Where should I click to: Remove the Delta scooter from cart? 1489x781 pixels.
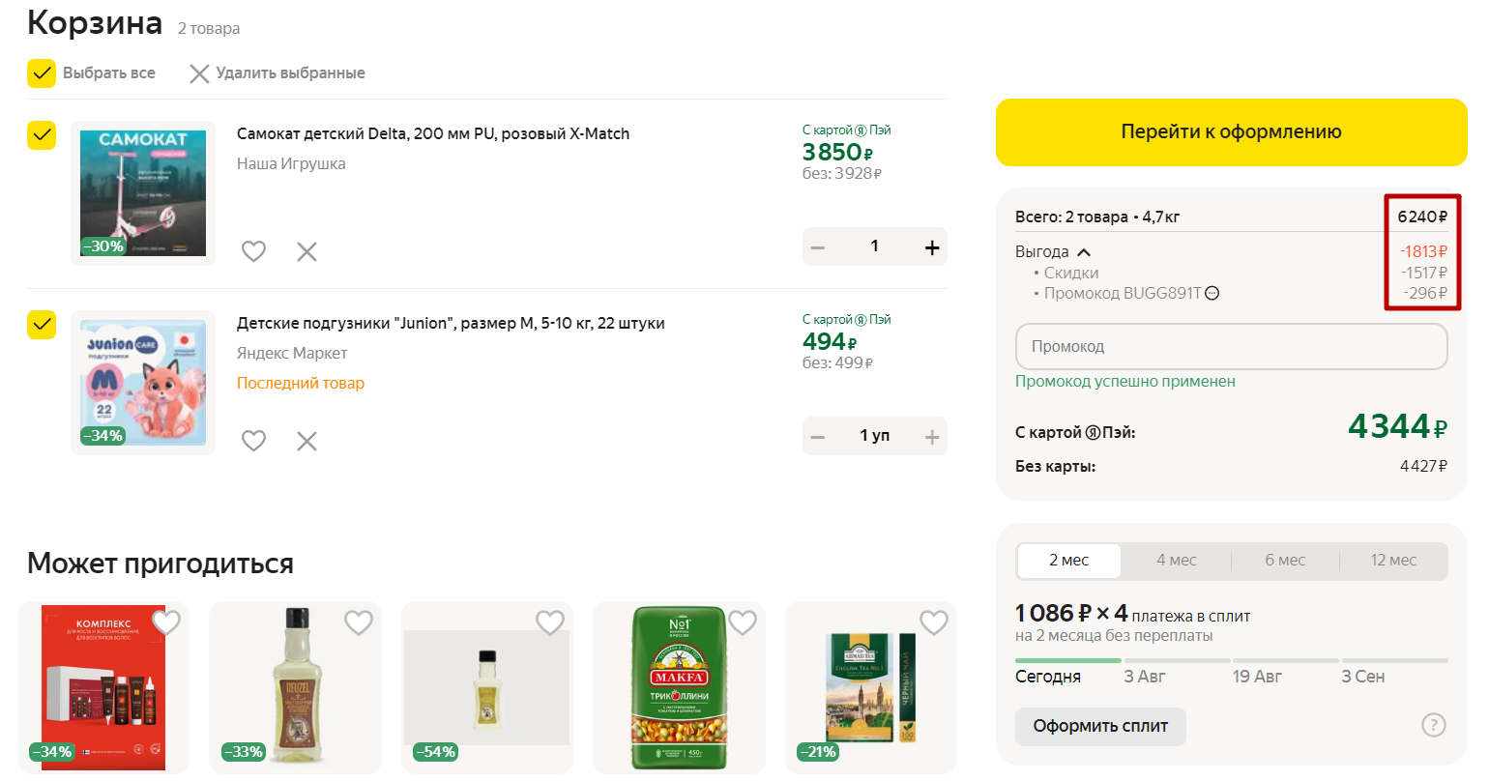pyautogui.click(x=307, y=251)
